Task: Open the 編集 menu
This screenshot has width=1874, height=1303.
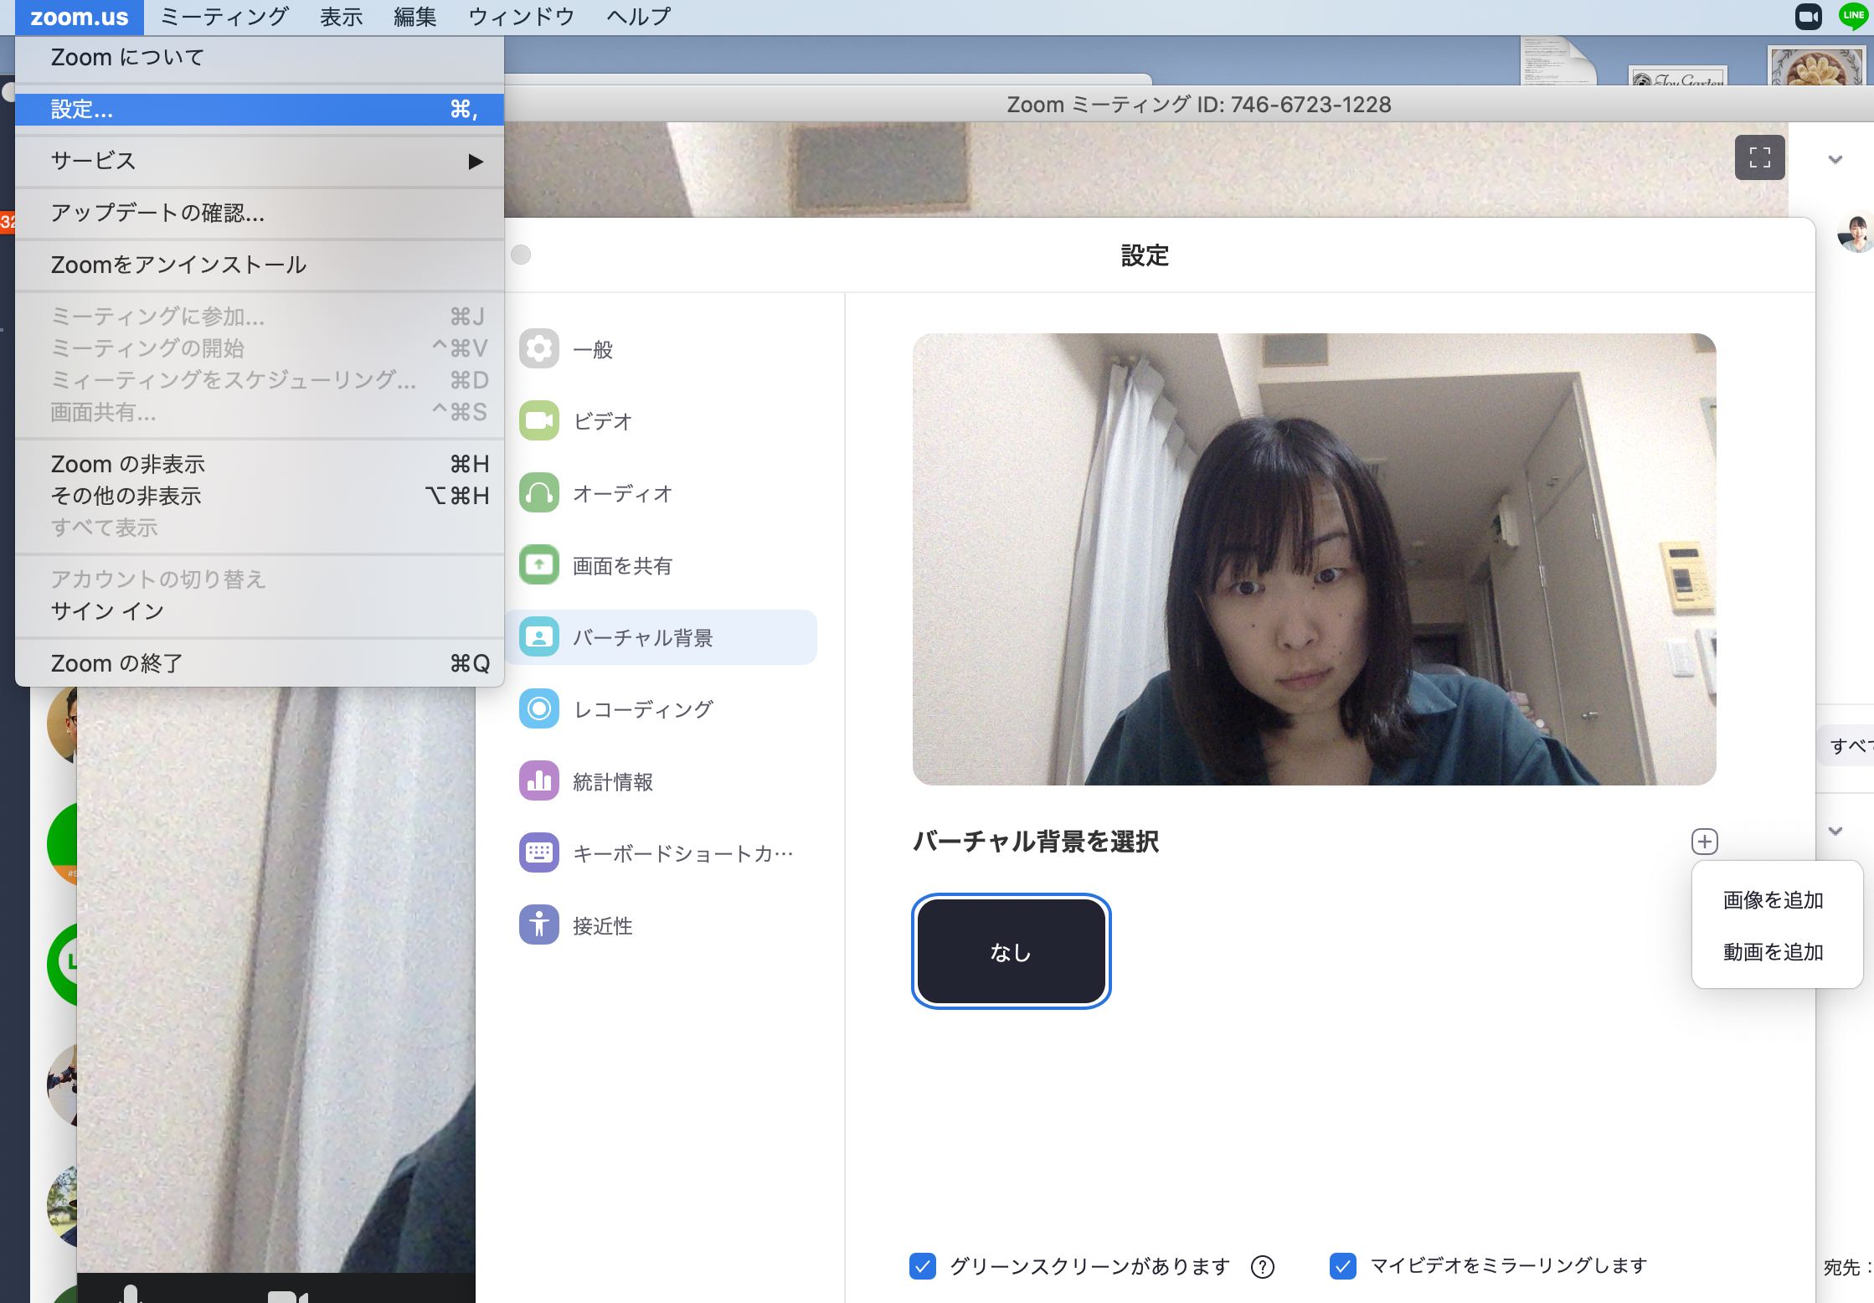Action: click(415, 17)
